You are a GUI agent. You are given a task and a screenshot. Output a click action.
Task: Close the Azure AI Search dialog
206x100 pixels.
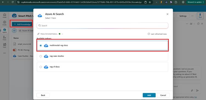coord(167,14)
